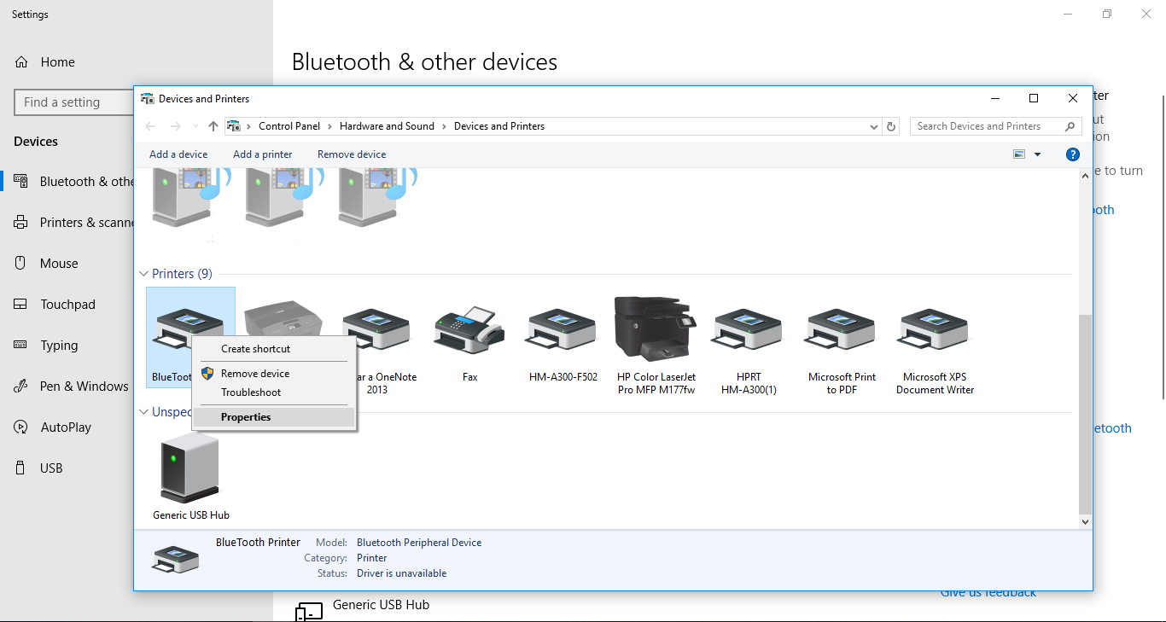Select HP Color LaserJet Pro MFP M177fw
1166x622 pixels.
coord(656,328)
